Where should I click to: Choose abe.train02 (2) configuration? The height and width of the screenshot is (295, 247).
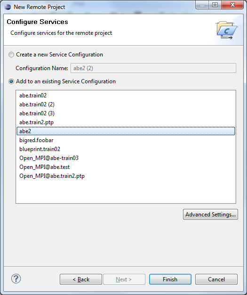point(126,104)
